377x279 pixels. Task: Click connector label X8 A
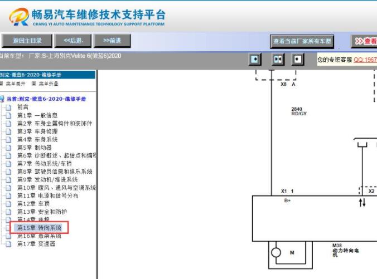click(x=288, y=84)
